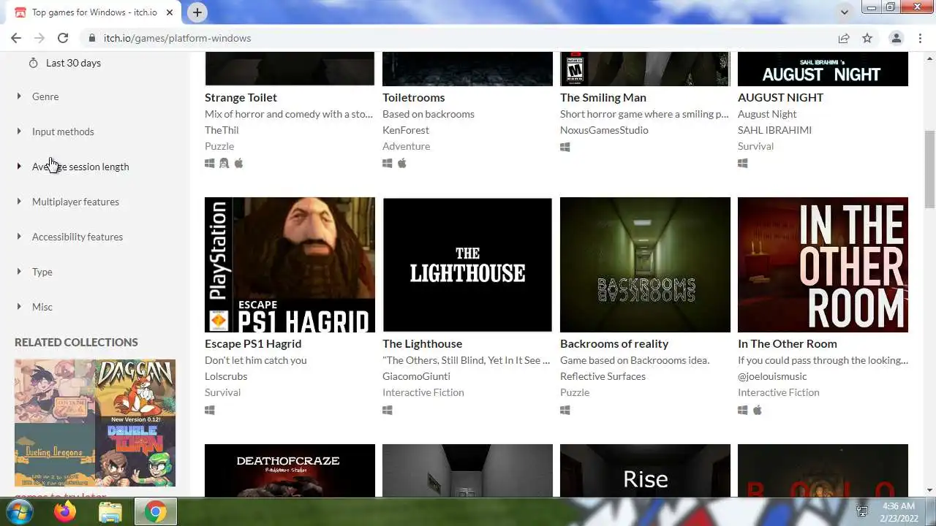Viewport: 936px width, 526px height.
Task: Open Backrooms of reality title link
Action: click(x=614, y=343)
